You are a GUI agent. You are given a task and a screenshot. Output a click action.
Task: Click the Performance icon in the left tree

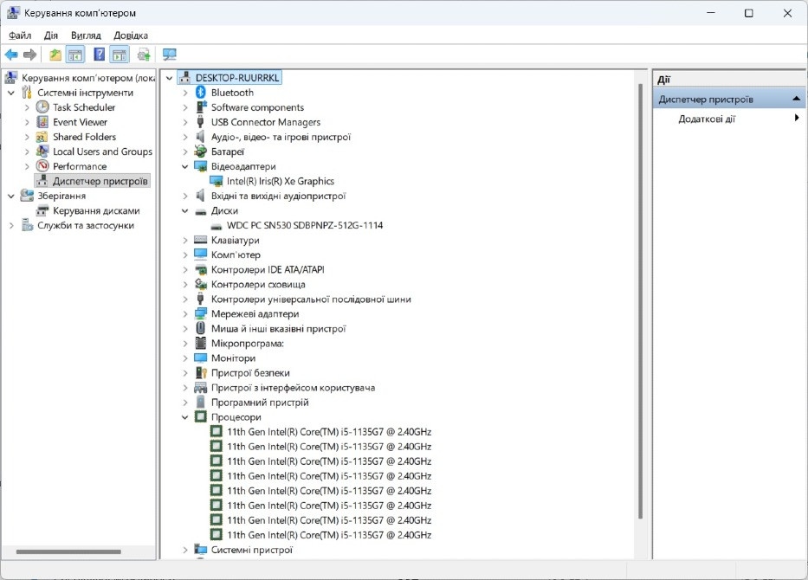click(x=42, y=166)
